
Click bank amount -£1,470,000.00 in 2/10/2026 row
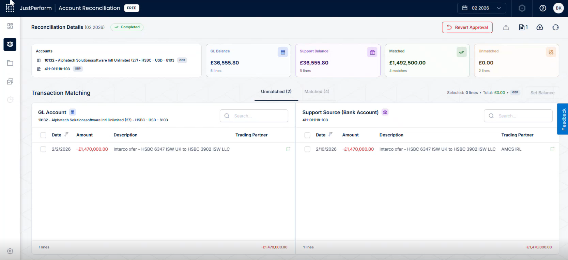[358, 149]
